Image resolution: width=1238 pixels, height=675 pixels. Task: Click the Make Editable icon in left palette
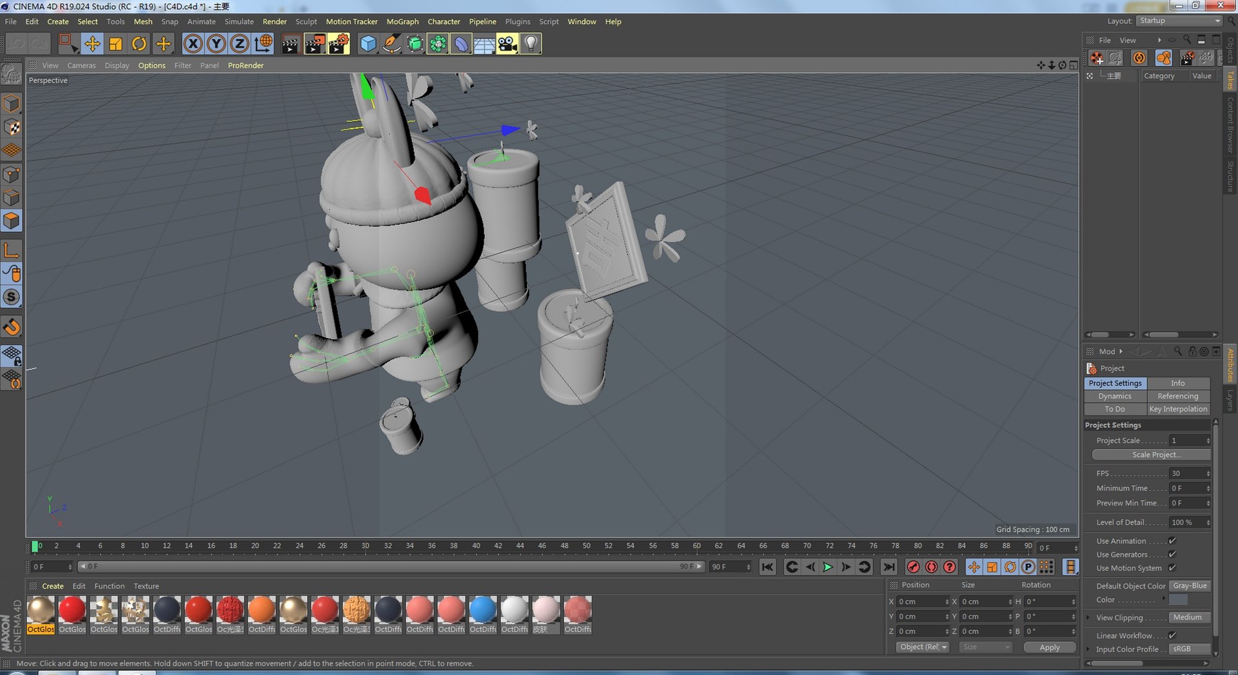(x=12, y=75)
